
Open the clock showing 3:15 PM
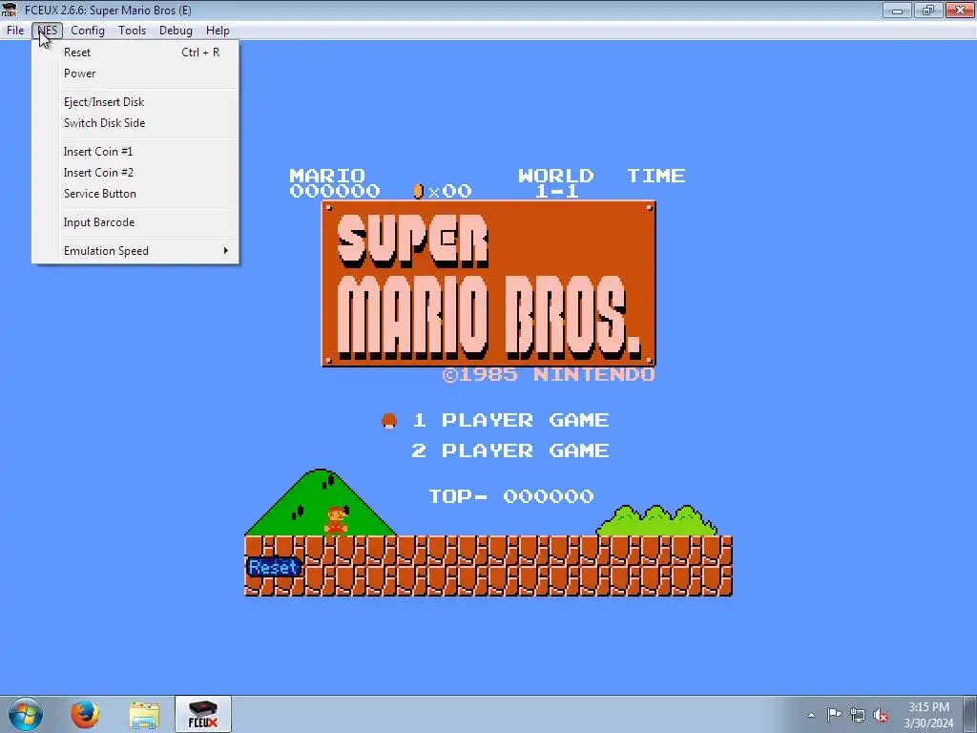click(928, 715)
